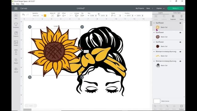Viewport: 197px width, 111px height.
Task: Click the Blank Canvas white swatch
Action: [157, 101]
